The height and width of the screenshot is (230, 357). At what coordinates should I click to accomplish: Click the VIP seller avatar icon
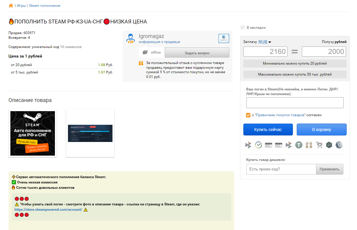[x=131, y=39]
